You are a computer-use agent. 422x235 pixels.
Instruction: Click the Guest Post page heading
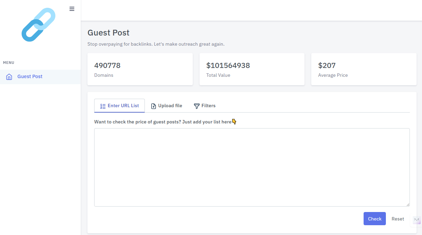108,33
